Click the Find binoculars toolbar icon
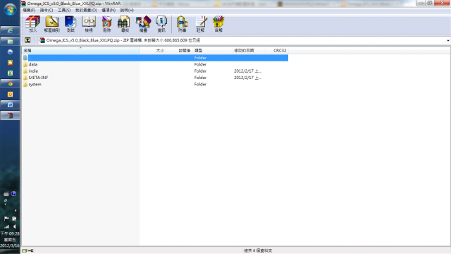 tap(125, 24)
